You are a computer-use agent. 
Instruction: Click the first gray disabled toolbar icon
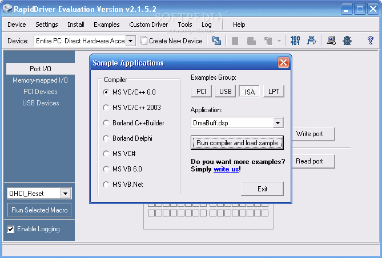(x=235, y=41)
